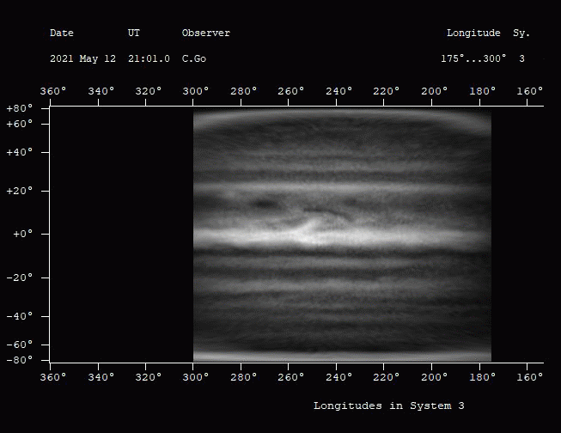Click the "Observer" column header
The height and width of the screenshot is (433, 561).
205,33
